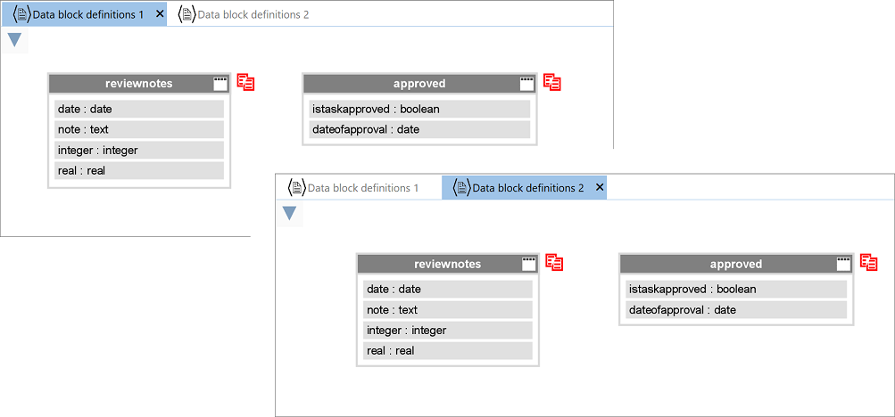
Task: Click the red copy icon beside reviewnotes in the window with tab 1 active
Action: 245,82
